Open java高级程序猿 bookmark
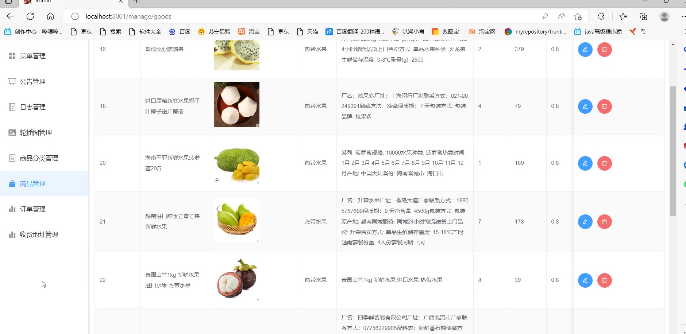 [x=598, y=32]
